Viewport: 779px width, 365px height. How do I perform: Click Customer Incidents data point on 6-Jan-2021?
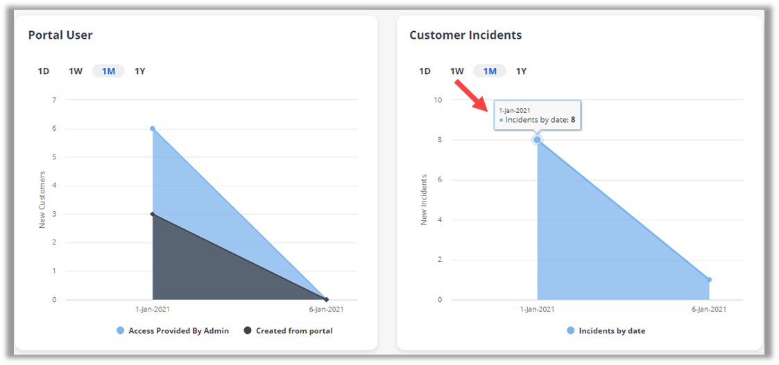click(709, 280)
